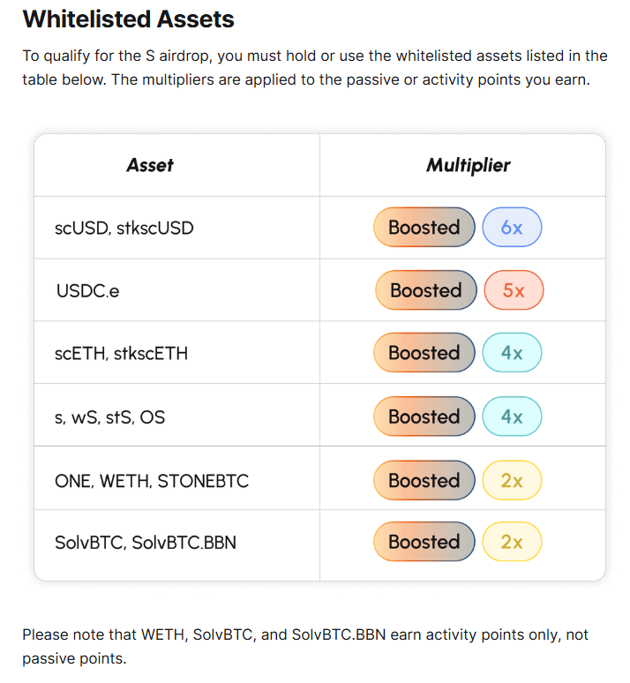The width and height of the screenshot is (630, 683).
Task: Click the blue 6x multiplier badge
Action: tap(512, 228)
